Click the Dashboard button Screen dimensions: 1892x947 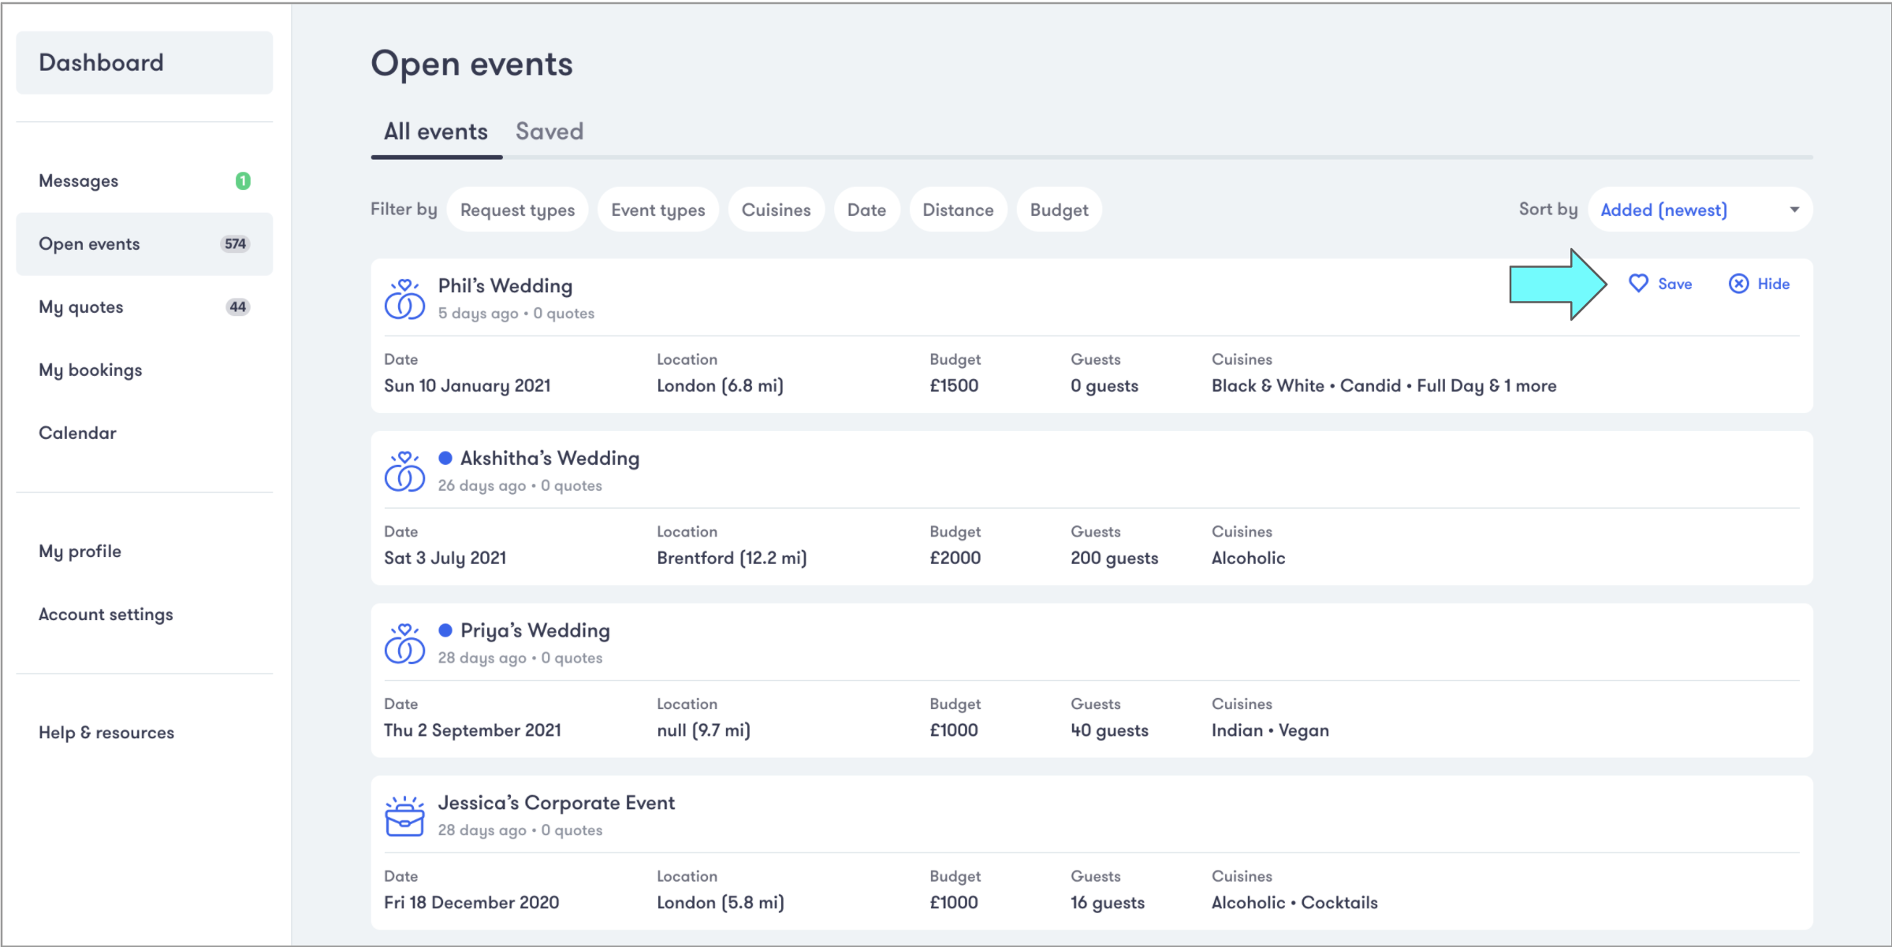click(x=144, y=63)
